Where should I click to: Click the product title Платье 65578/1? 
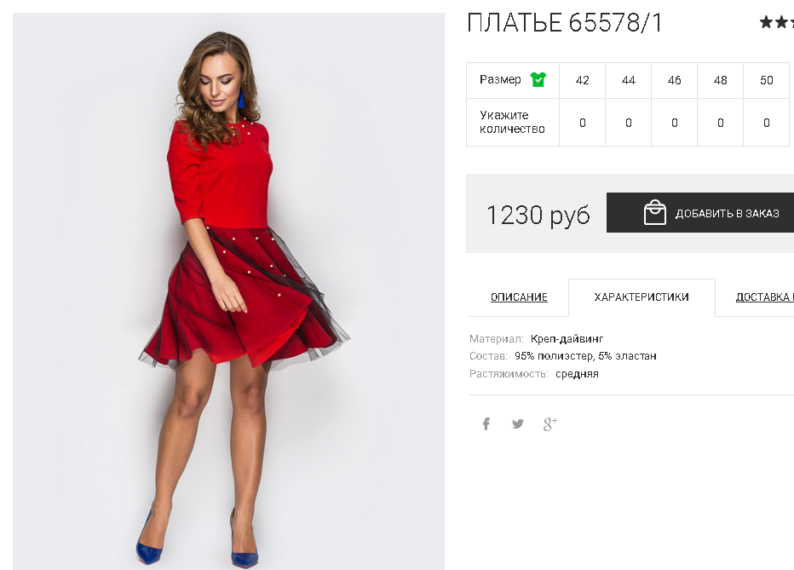[x=564, y=23]
